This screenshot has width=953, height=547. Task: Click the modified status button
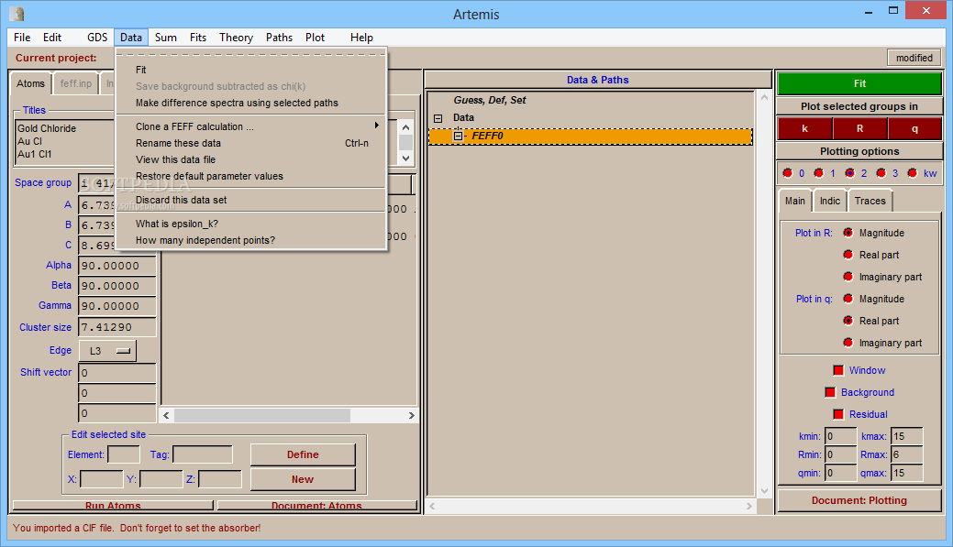click(914, 58)
